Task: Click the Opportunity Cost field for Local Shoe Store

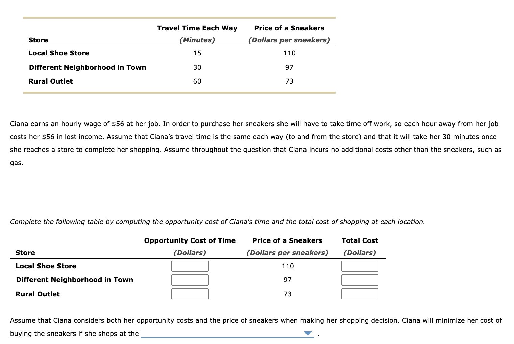Action: (190, 266)
